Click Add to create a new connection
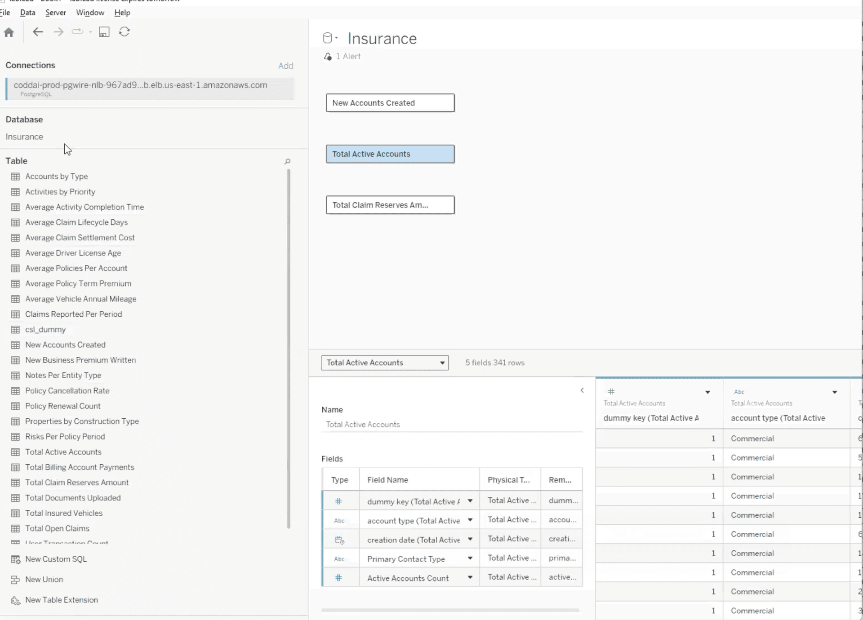863x620 pixels. pyautogui.click(x=286, y=66)
